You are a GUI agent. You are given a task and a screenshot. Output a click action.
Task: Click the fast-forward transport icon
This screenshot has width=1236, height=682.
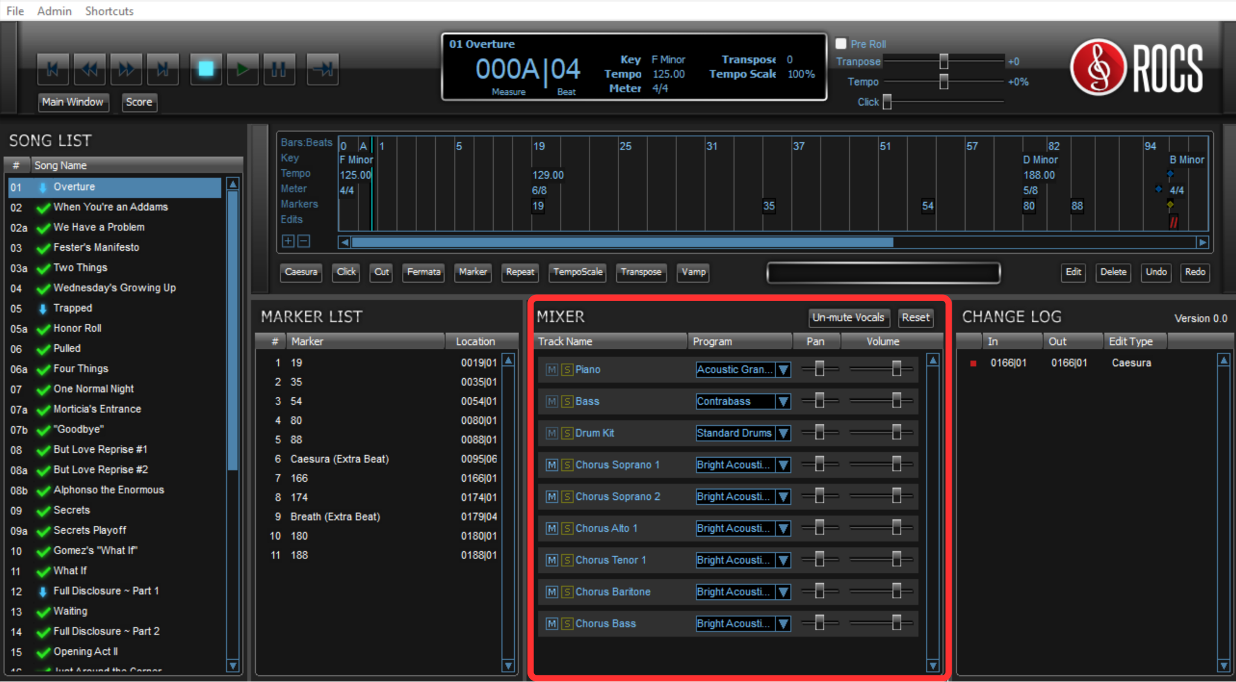[126, 69]
